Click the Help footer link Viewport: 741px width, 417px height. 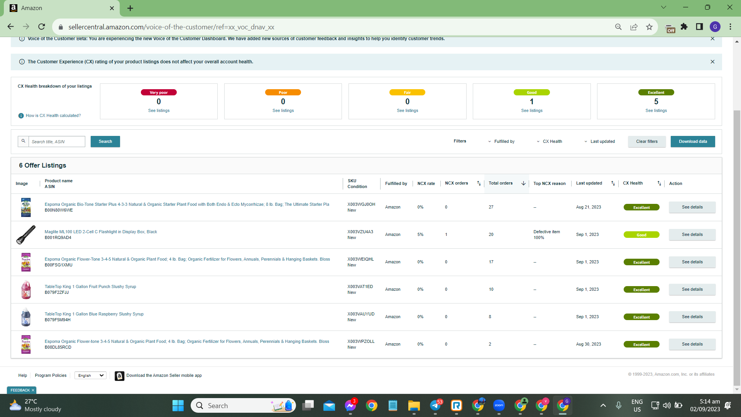[x=23, y=376]
